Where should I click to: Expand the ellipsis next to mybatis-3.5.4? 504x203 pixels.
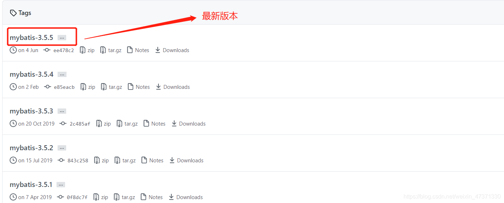(62, 75)
